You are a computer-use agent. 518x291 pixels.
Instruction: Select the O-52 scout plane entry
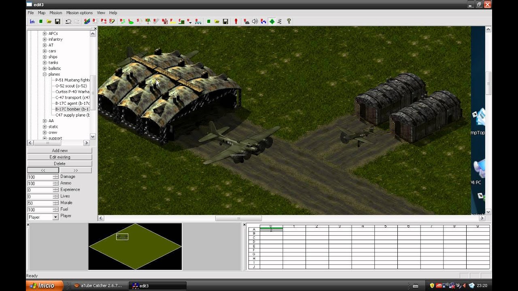click(71, 86)
